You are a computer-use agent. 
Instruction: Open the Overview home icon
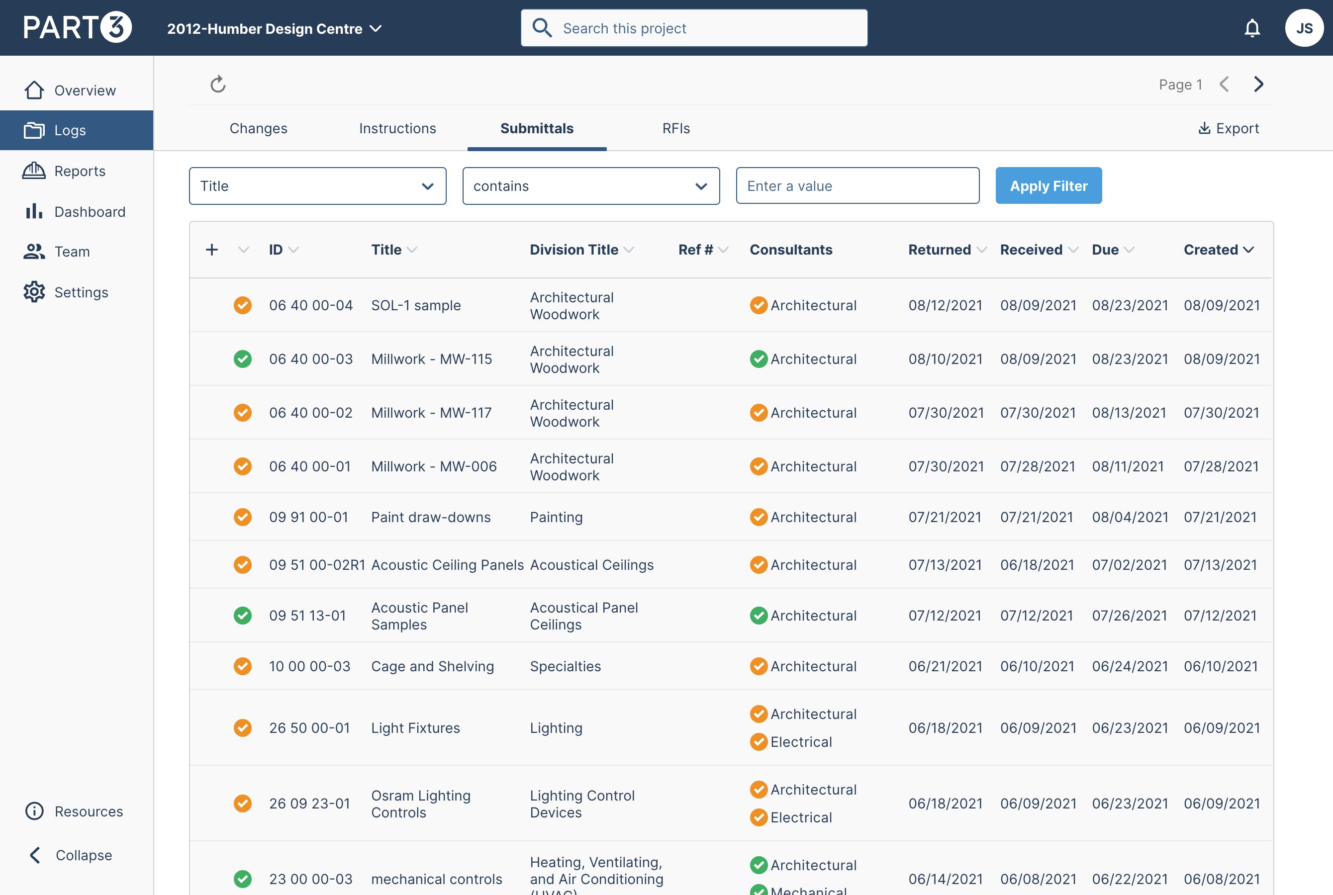[x=34, y=90]
